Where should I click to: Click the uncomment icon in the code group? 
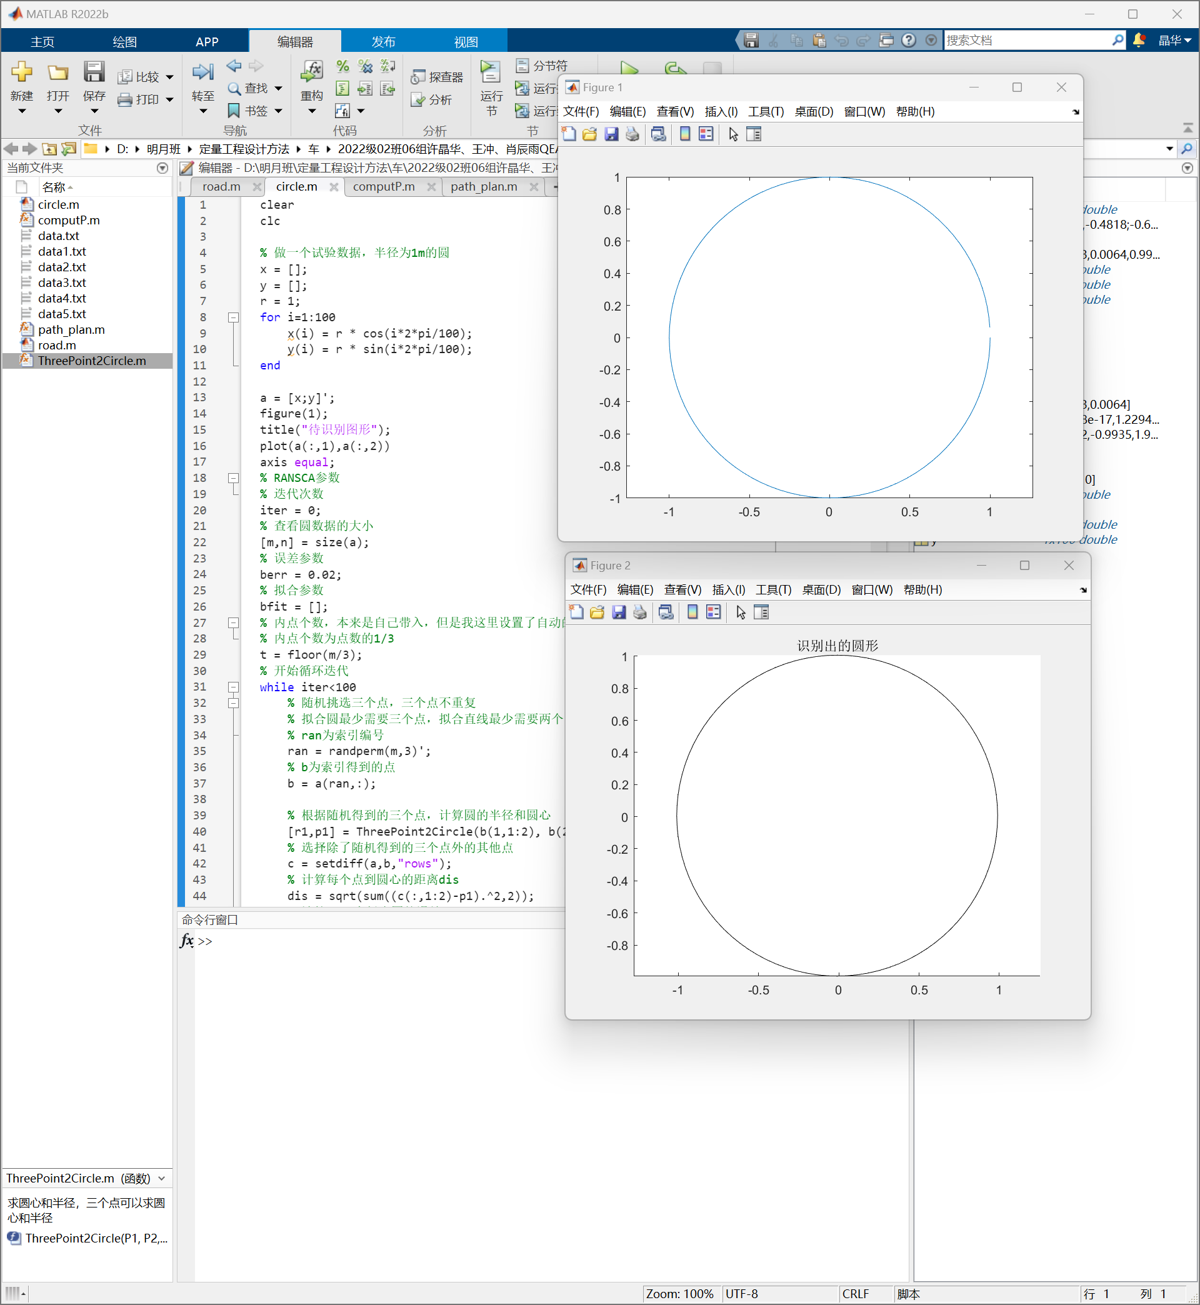click(366, 66)
